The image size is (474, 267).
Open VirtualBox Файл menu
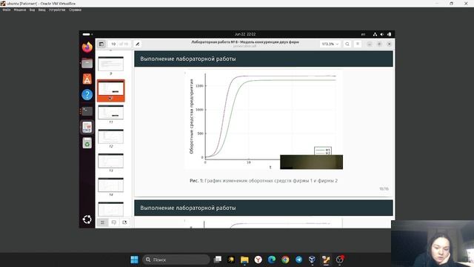(7, 10)
